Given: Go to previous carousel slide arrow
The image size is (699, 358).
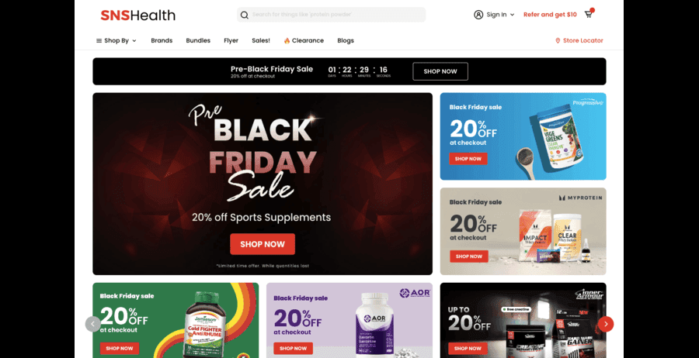Looking at the screenshot, I should coord(92,324).
